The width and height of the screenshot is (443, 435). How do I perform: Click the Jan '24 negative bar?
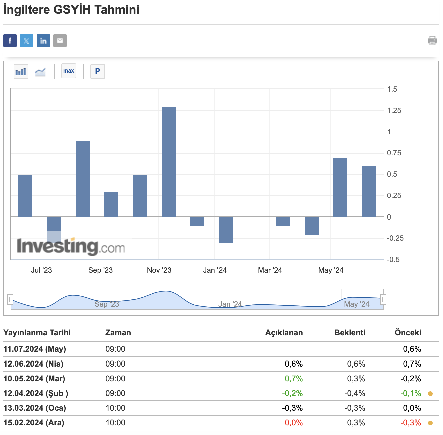coord(226,230)
